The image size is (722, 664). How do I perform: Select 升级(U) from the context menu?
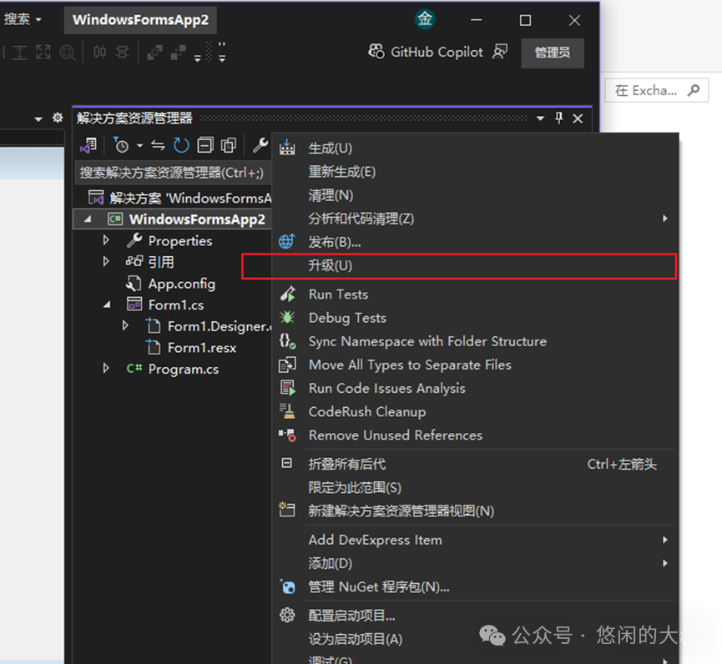[331, 265]
